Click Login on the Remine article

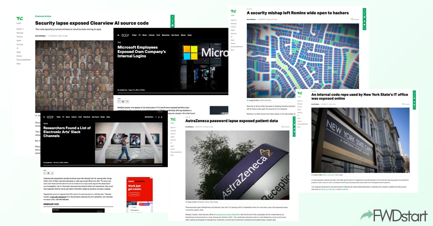pos(233,15)
